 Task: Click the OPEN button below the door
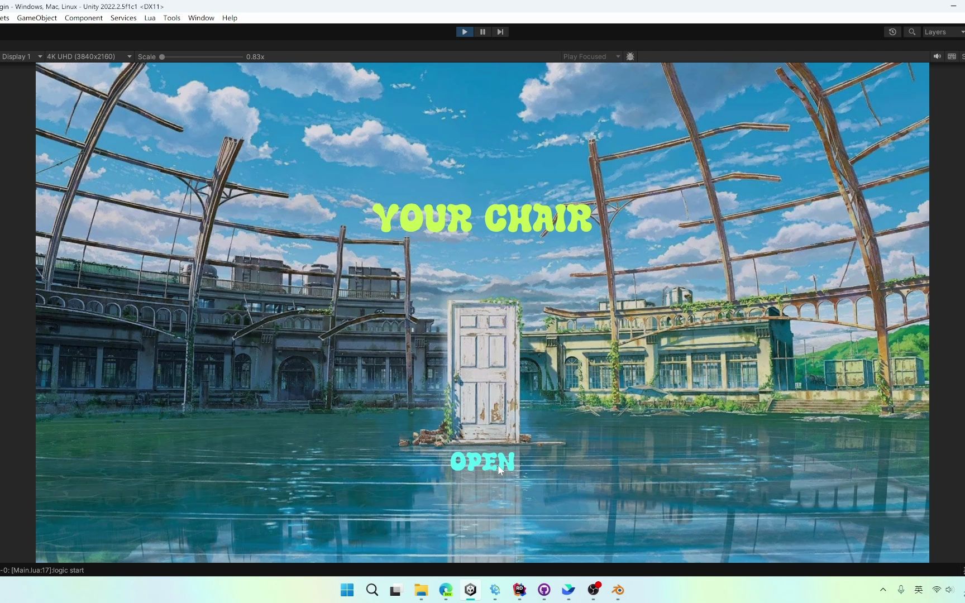coord(482,461)
